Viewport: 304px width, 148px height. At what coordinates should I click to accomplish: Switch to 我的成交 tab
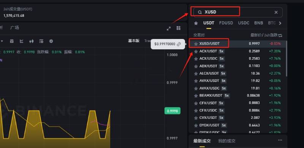tap(226, 141)
